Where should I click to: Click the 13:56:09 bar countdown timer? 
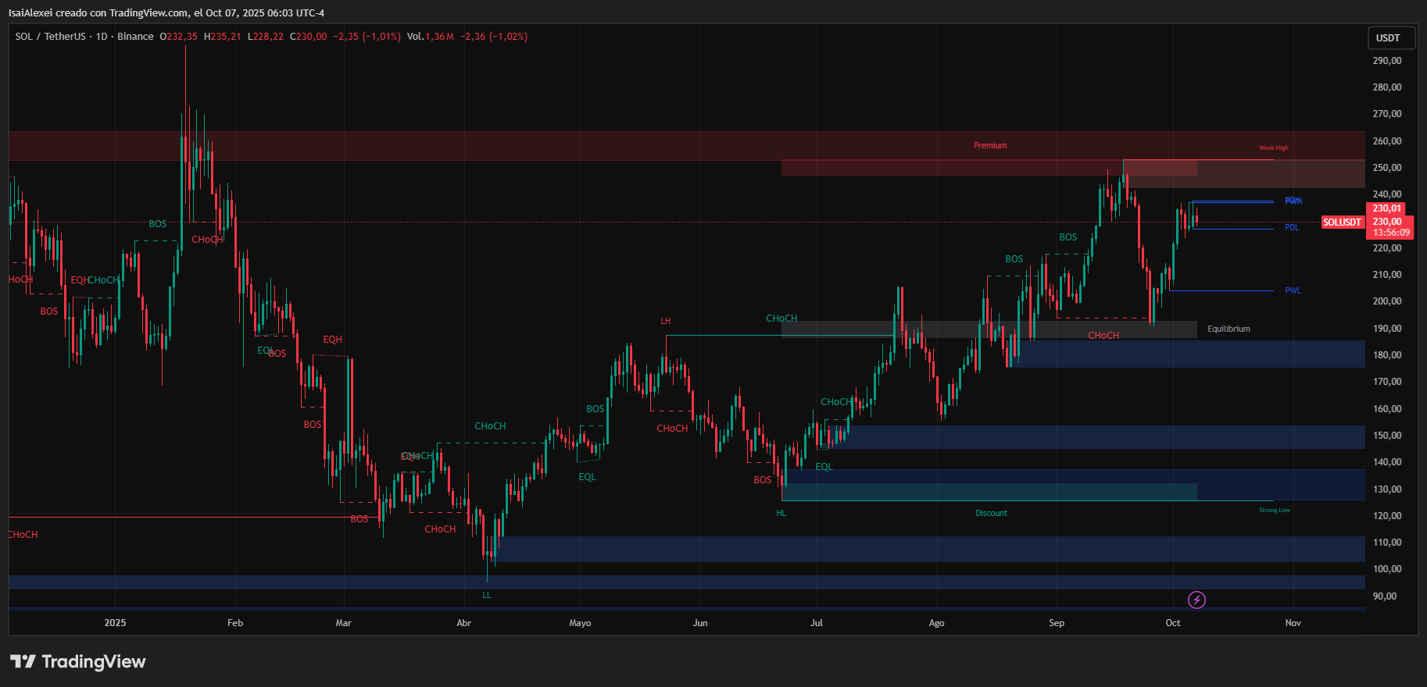[x=1391, y=233]
